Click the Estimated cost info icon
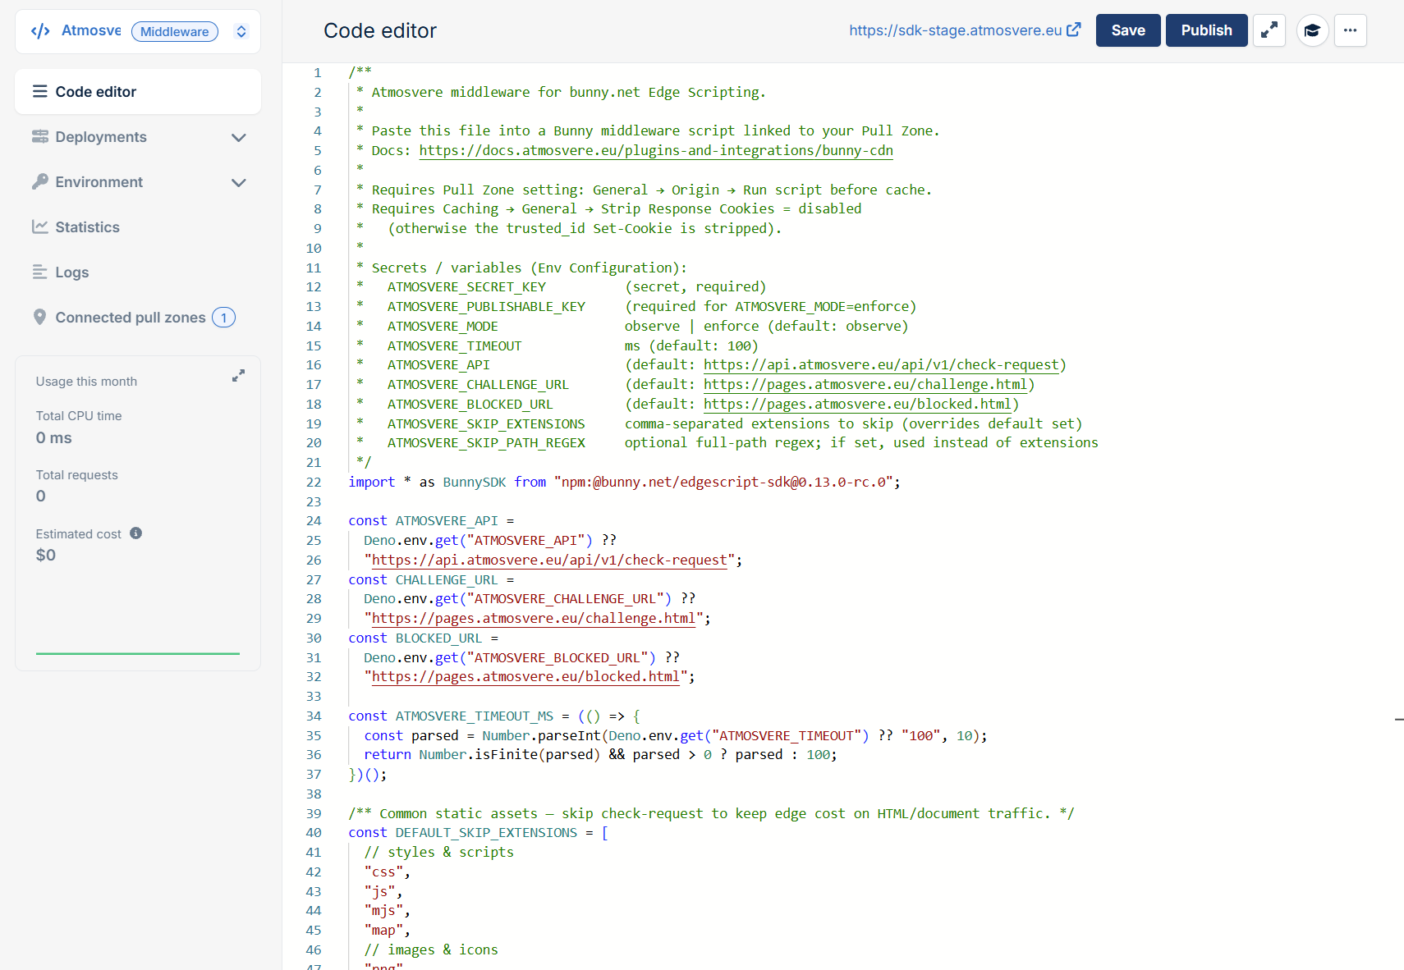The width and height of the screenshot is (1404, 970). pyautogui.click(x=136, y=533)
